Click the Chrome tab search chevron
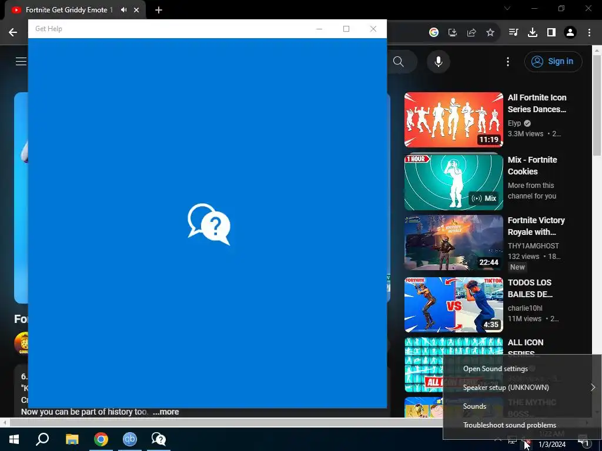Image resolution: width=602 pixels, height=451 pixels. point(507,8)
